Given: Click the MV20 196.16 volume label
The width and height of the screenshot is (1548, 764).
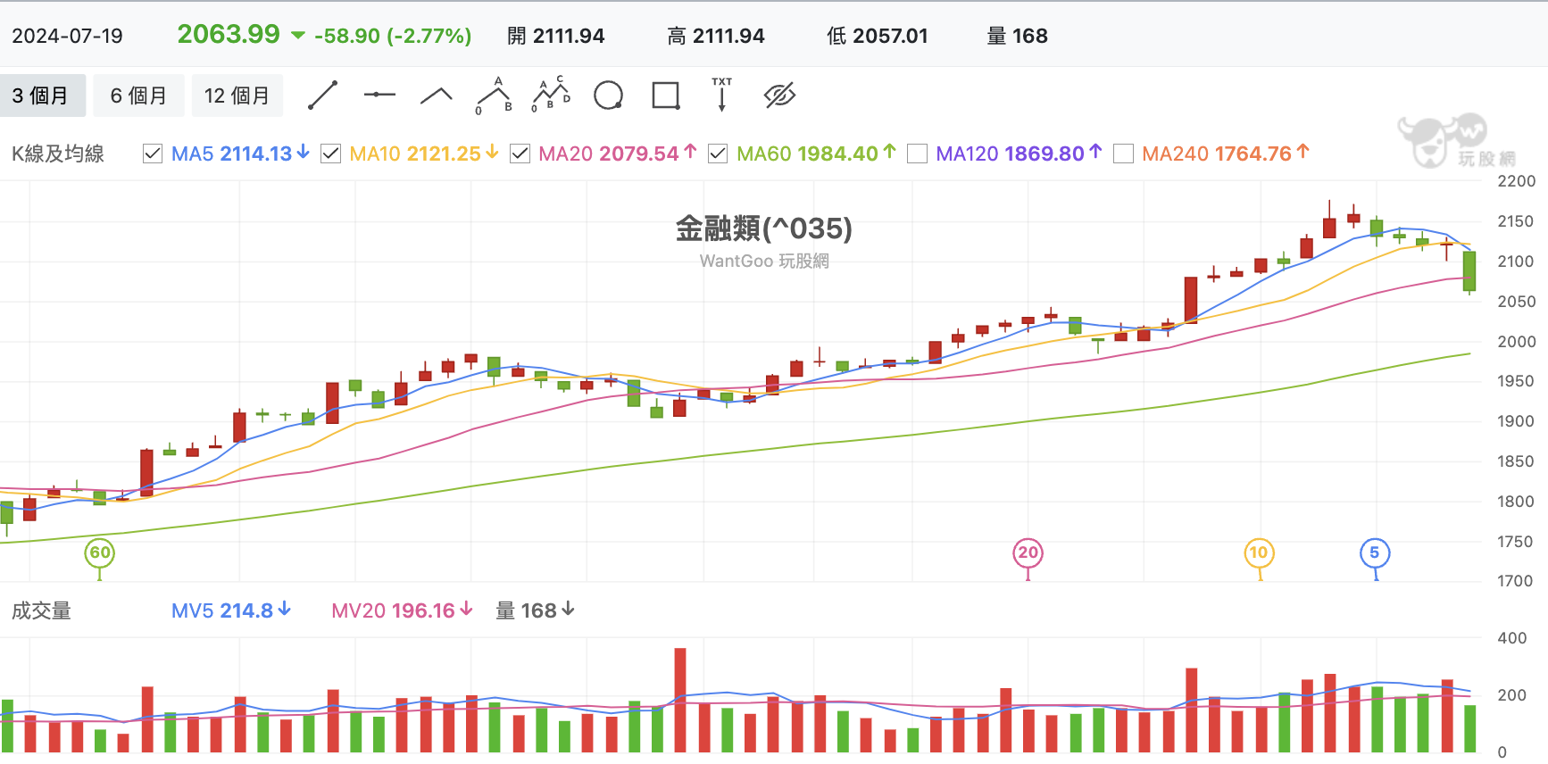Looking at the screenshot, I should point(402,610).
